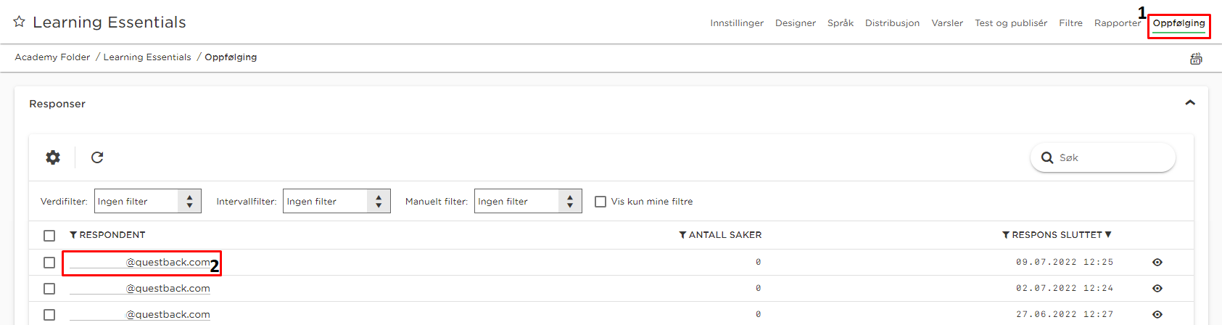Image resolution: width=1222 pixels, height=325 pixels.
Task: Open the Distribusjon tab
Action: [x=892, y=23]
